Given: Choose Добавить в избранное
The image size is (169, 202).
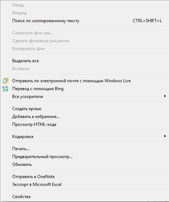Looking at the screenshot, I should [89, 117].
